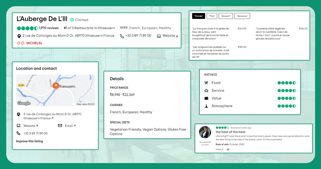Viewport: 321px width, 169px height.
Task: Click the phone icon next to +33 3 89 71 89 00
Action: click(122, 35)
